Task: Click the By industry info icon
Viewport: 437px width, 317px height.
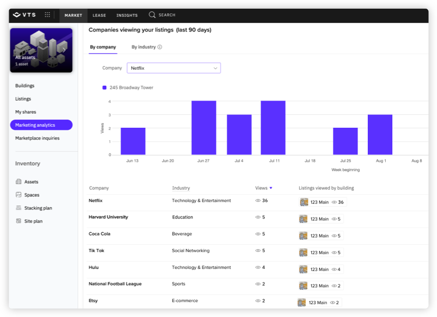Action: pyautogui.click(x=160, y=47)
